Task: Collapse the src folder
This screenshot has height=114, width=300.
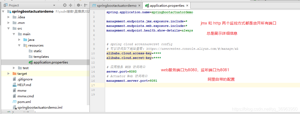Action: click(x=8, y=28)
